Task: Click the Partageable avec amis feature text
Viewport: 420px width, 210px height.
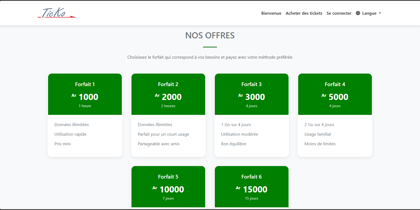Action: point(158,144)
